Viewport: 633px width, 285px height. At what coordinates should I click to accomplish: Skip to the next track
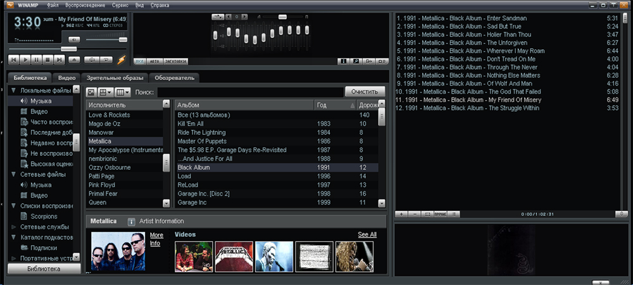click(59, 60)
